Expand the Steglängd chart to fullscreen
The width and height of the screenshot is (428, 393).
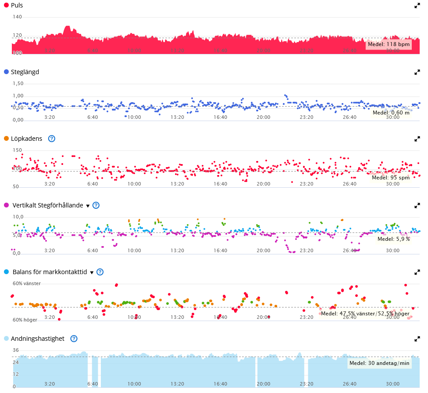click(417, 72)
